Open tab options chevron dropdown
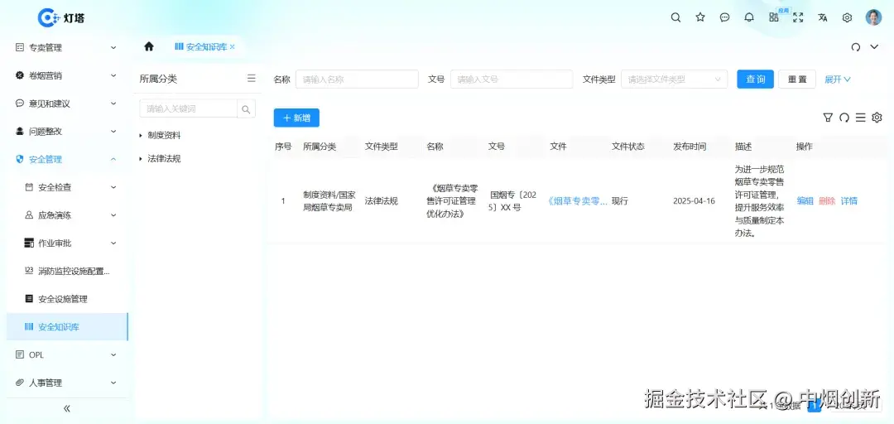 874,47
